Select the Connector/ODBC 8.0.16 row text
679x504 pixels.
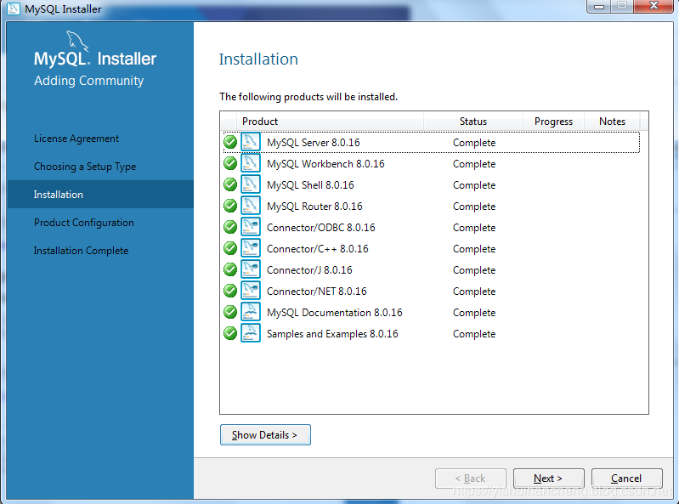(321, 227)
